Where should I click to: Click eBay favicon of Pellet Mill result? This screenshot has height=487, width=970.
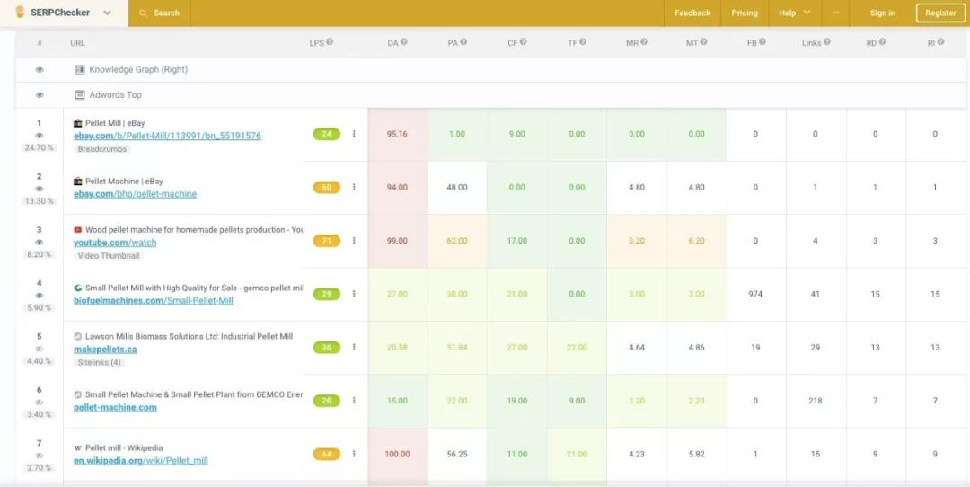[x=78, y=123]
